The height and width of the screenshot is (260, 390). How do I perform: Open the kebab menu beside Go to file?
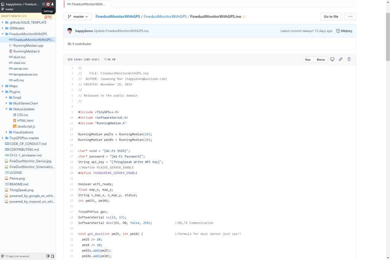349,16
